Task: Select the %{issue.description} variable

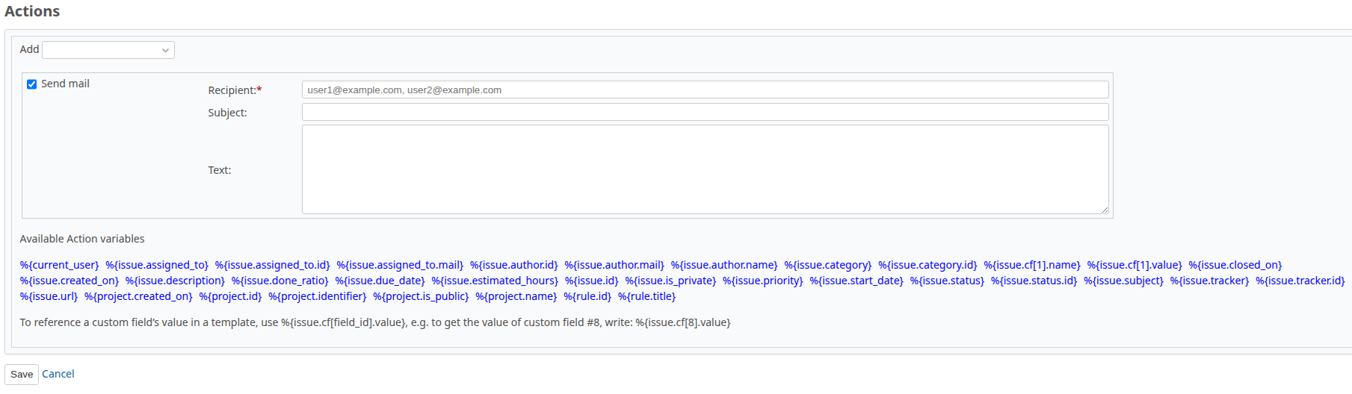Action: (175, 281)
